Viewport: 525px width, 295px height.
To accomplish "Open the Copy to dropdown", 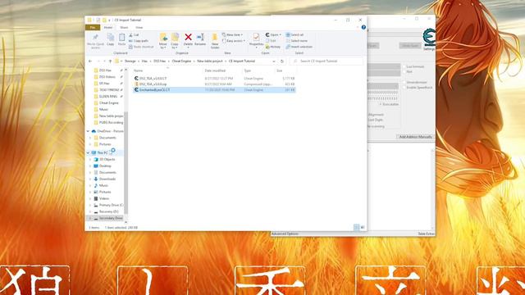I will (x=175, y=46).
